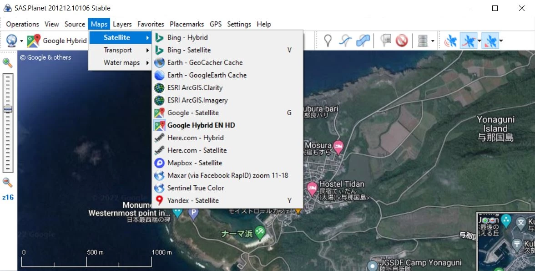Choose Bing - Satellite map
The width and height of the screenshot is (535, 271).
point(189,50)
